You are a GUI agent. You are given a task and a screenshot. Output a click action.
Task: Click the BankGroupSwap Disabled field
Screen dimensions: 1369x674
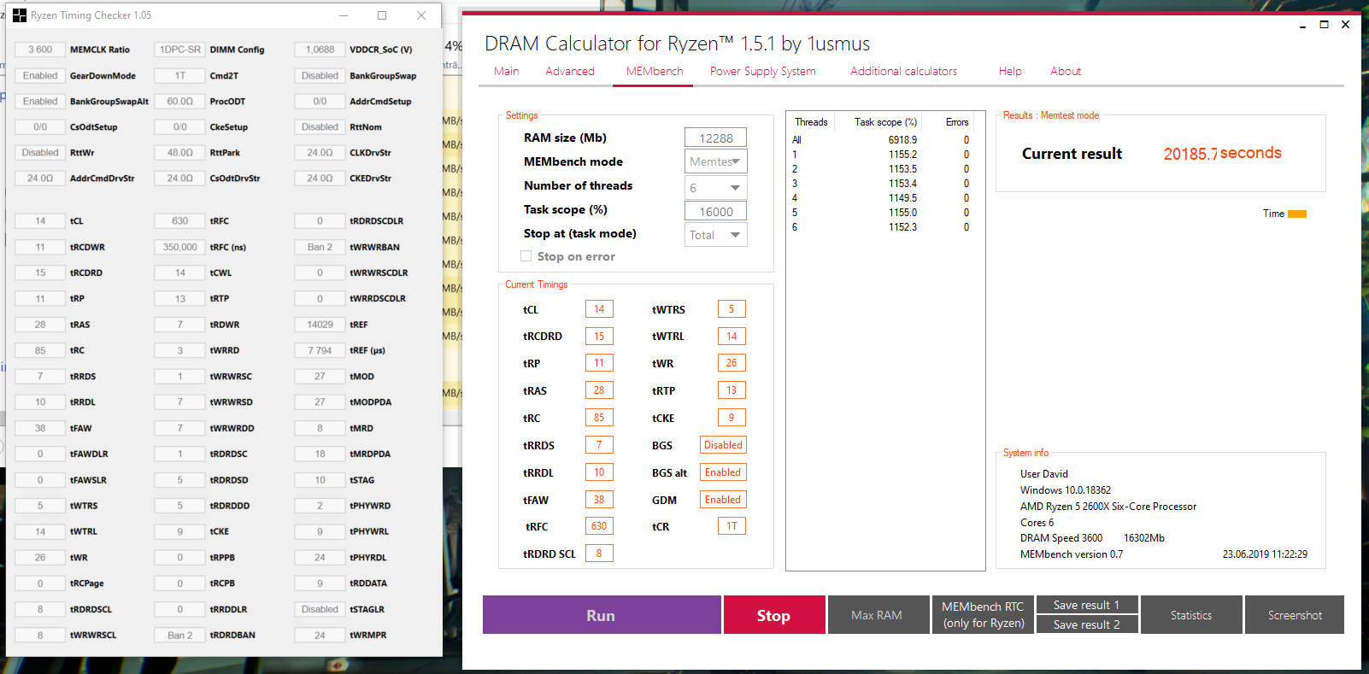[320, 75]
